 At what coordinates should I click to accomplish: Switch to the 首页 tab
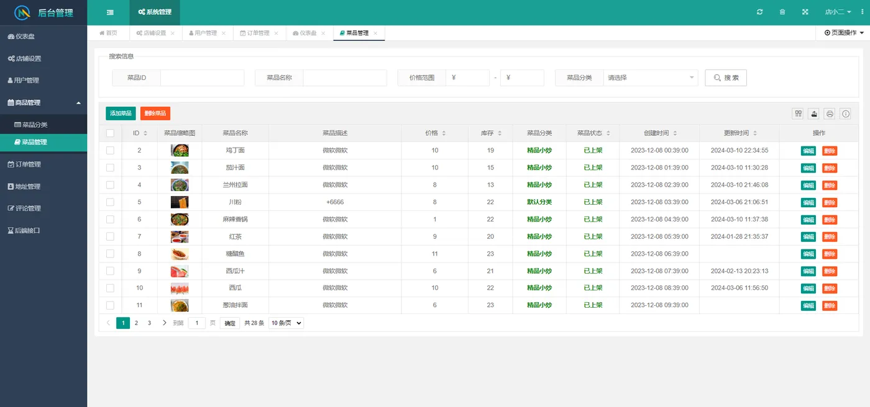pos(108,33)
